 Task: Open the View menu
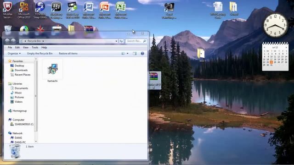click(x=26, y=48)
